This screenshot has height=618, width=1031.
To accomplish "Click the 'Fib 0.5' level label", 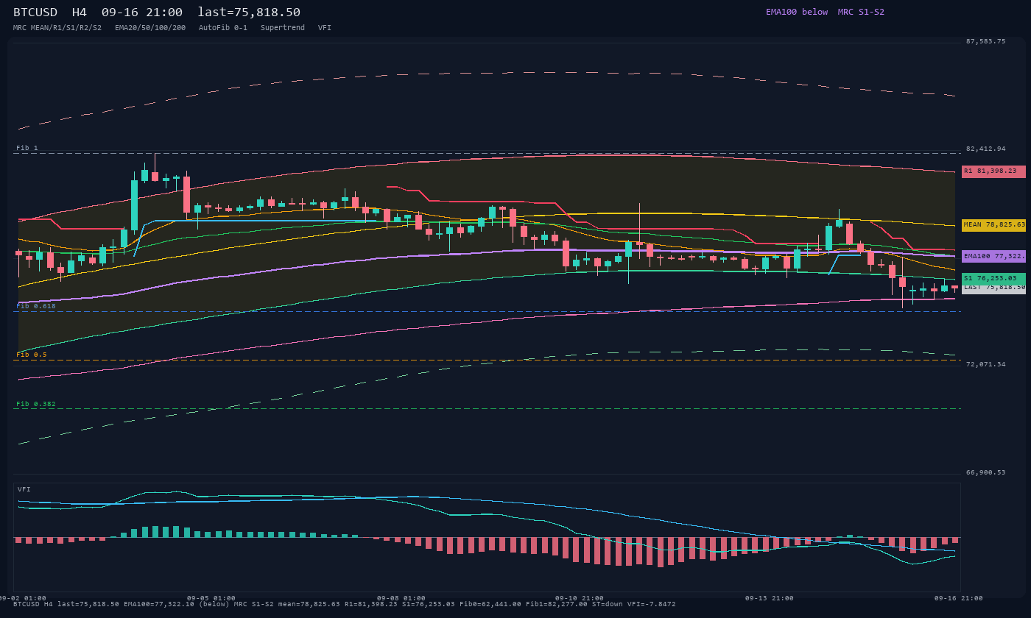I will click(32, 355).
